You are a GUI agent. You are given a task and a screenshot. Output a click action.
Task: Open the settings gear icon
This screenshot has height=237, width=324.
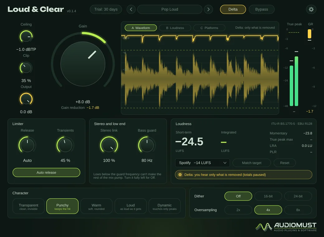[x=311, y=9]
